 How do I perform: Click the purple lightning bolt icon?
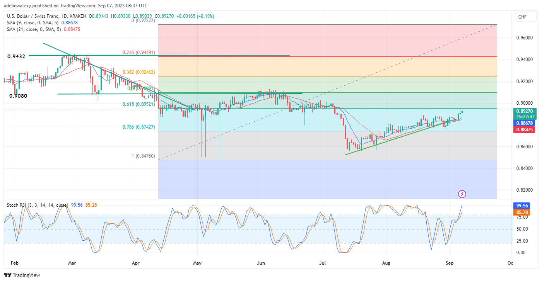[x=462, y=194]
